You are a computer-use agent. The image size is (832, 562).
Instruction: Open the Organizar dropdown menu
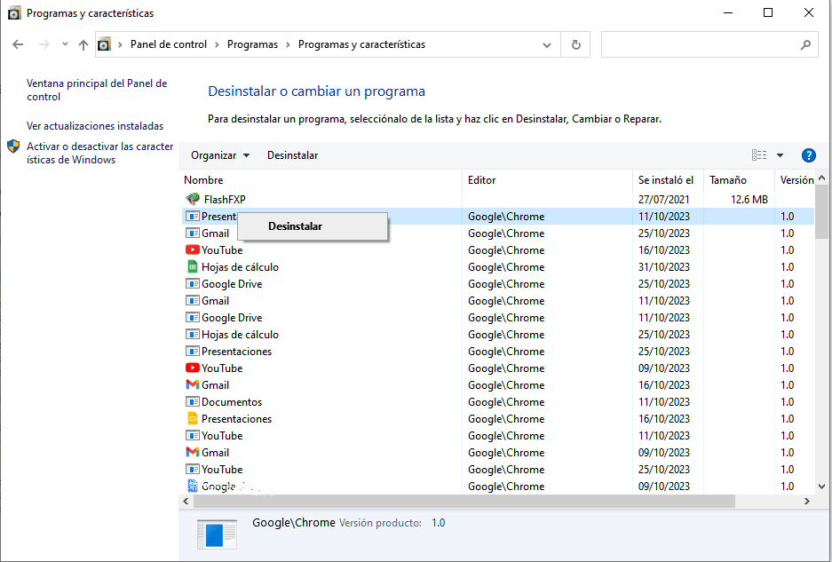tap(218, 155)
